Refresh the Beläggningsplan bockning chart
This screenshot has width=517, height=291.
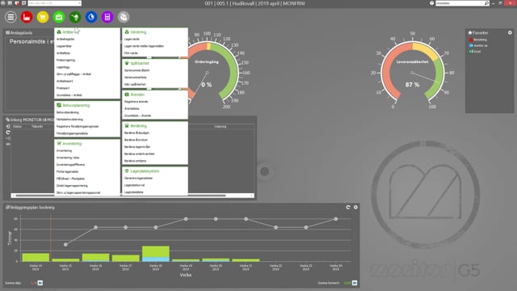(x=348, y=207)
